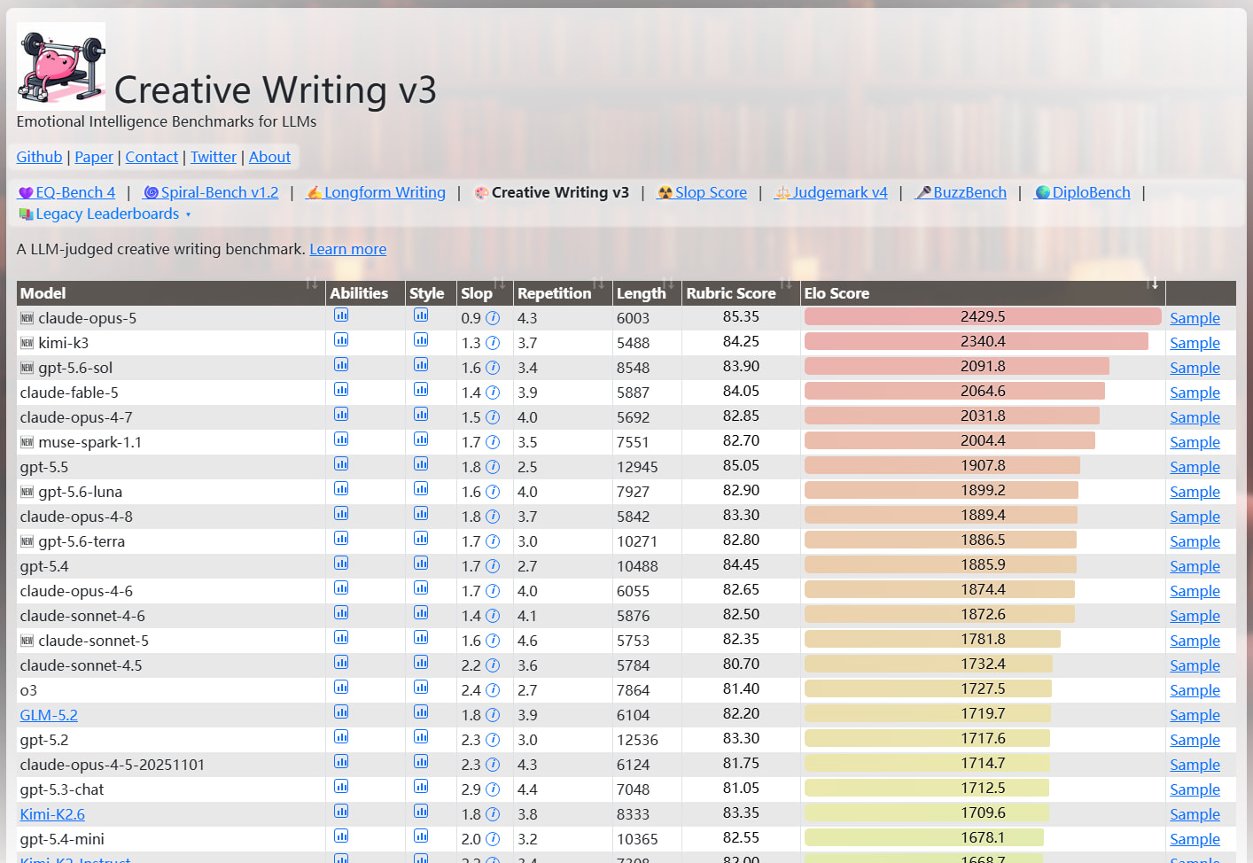
Task: Open Abilities chart icon for claude-fable-5
Action: pos(341,390)
